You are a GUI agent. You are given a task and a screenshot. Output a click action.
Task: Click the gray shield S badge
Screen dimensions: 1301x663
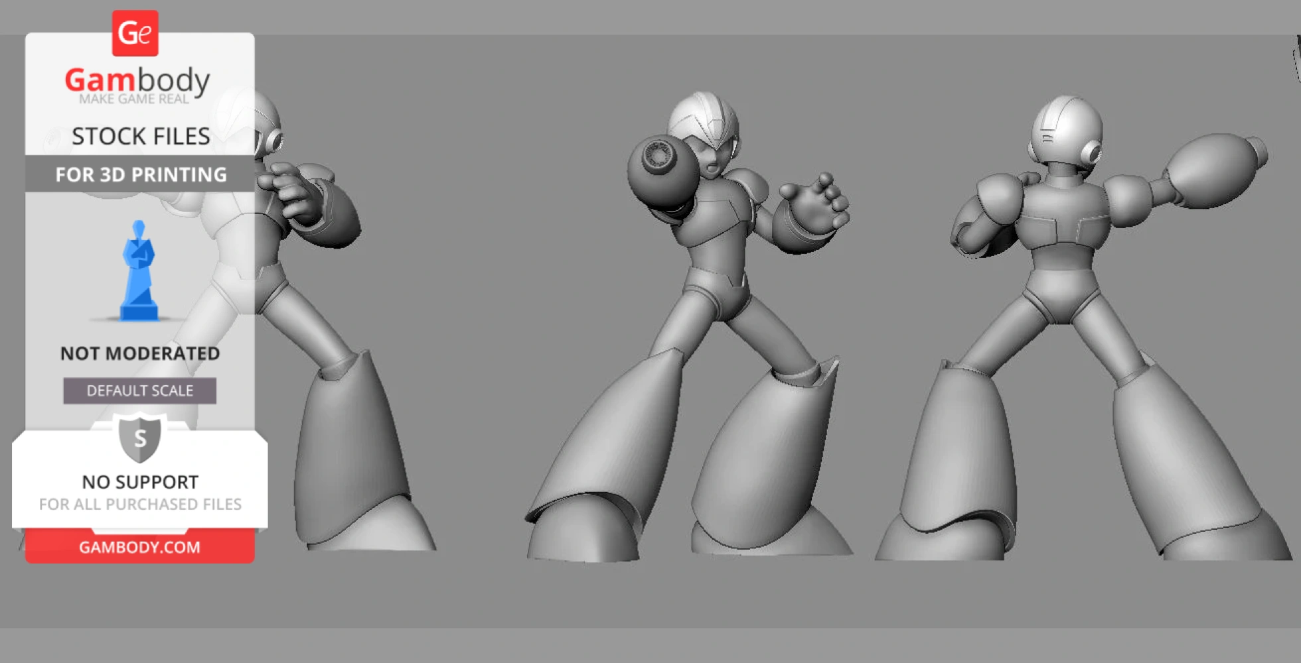(139, 438)
